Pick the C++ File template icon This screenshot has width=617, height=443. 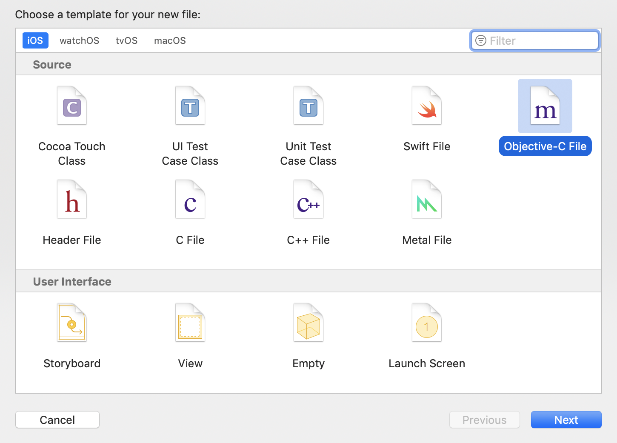click(x=308, y=199)
